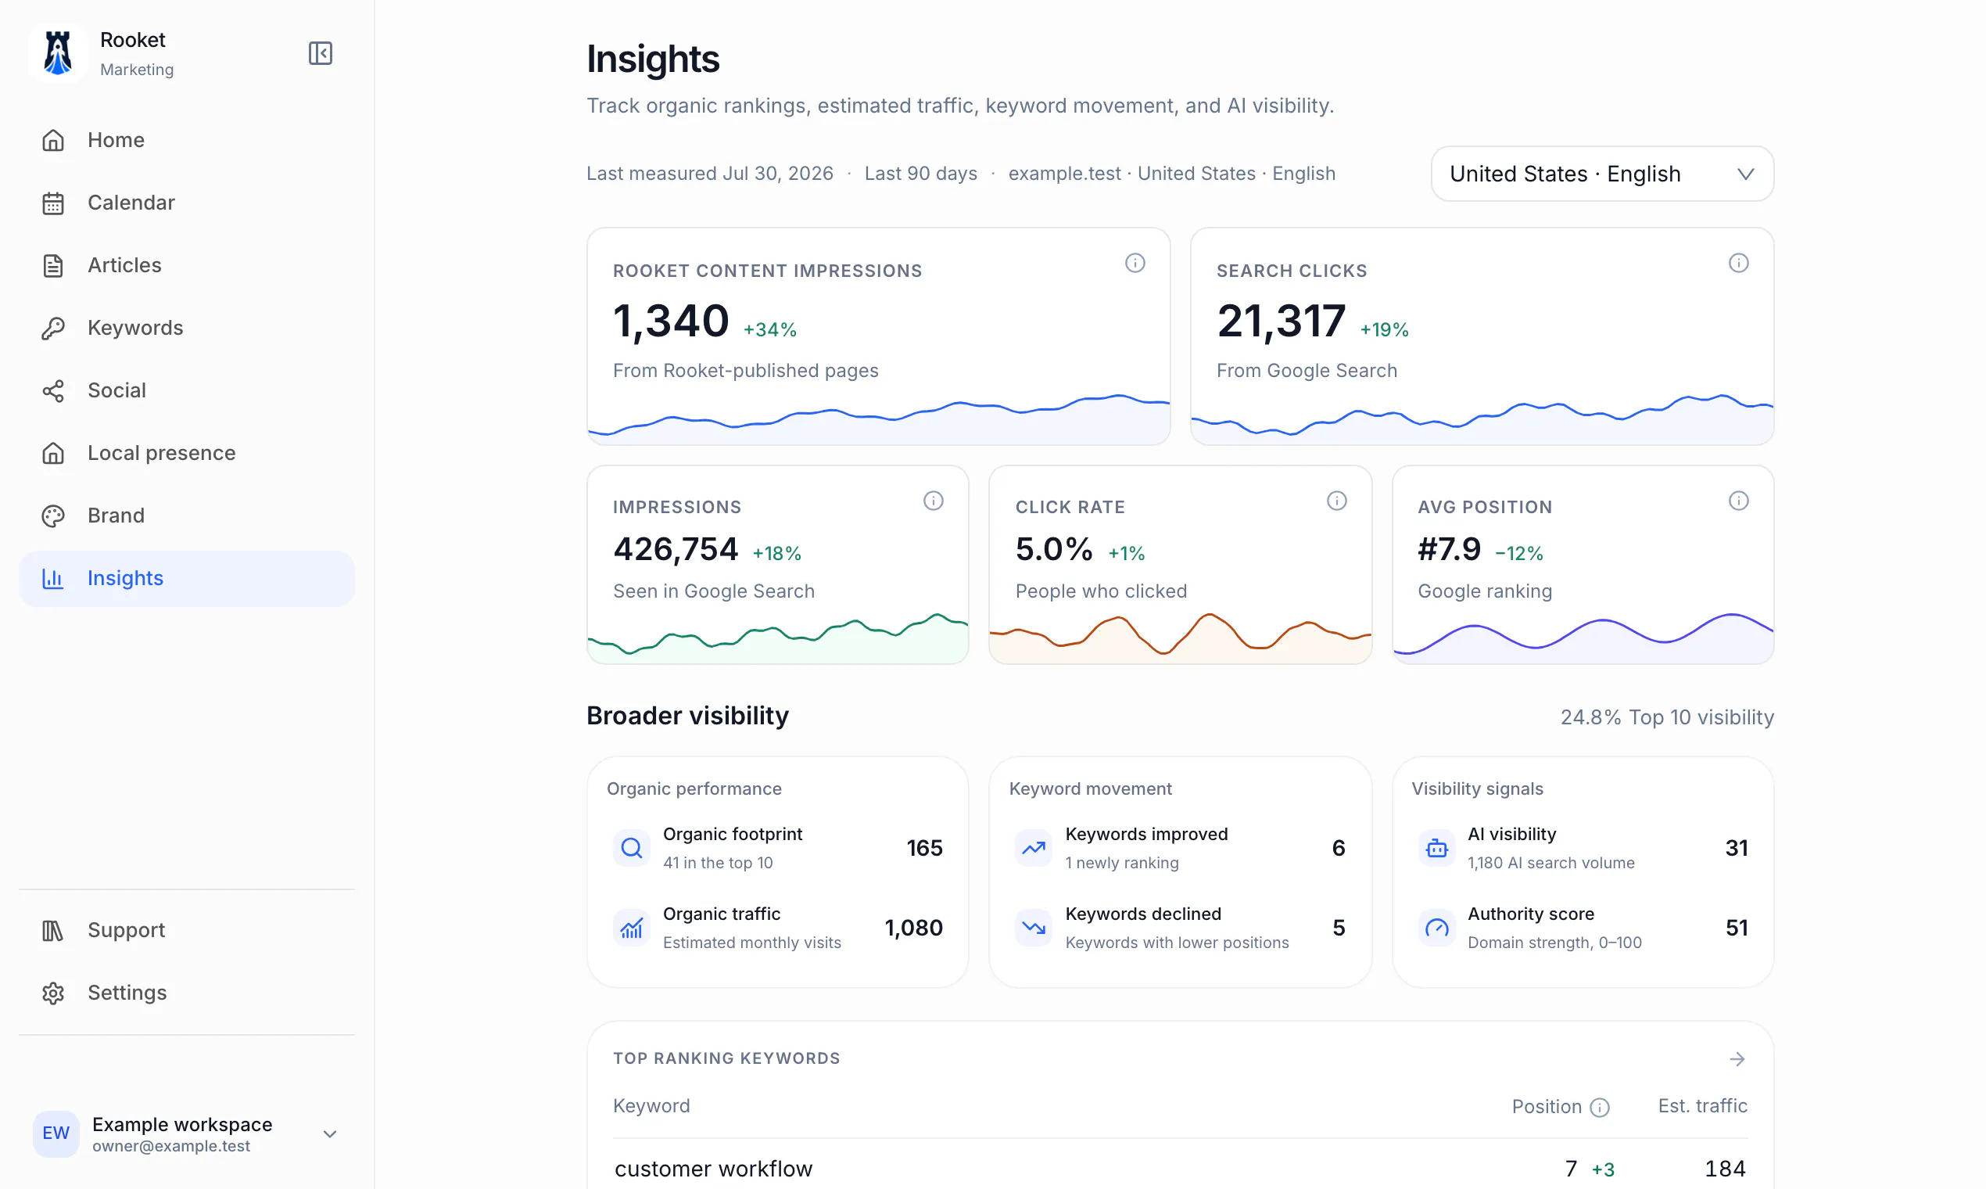Open Support link

[186, 930]
